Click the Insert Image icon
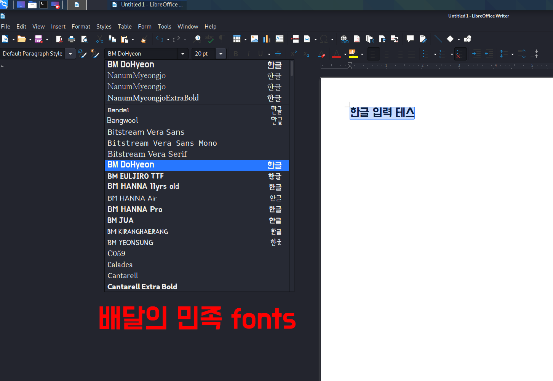This screenshot has width=553, height=381. pyautogui.click(x=254, y=39)
